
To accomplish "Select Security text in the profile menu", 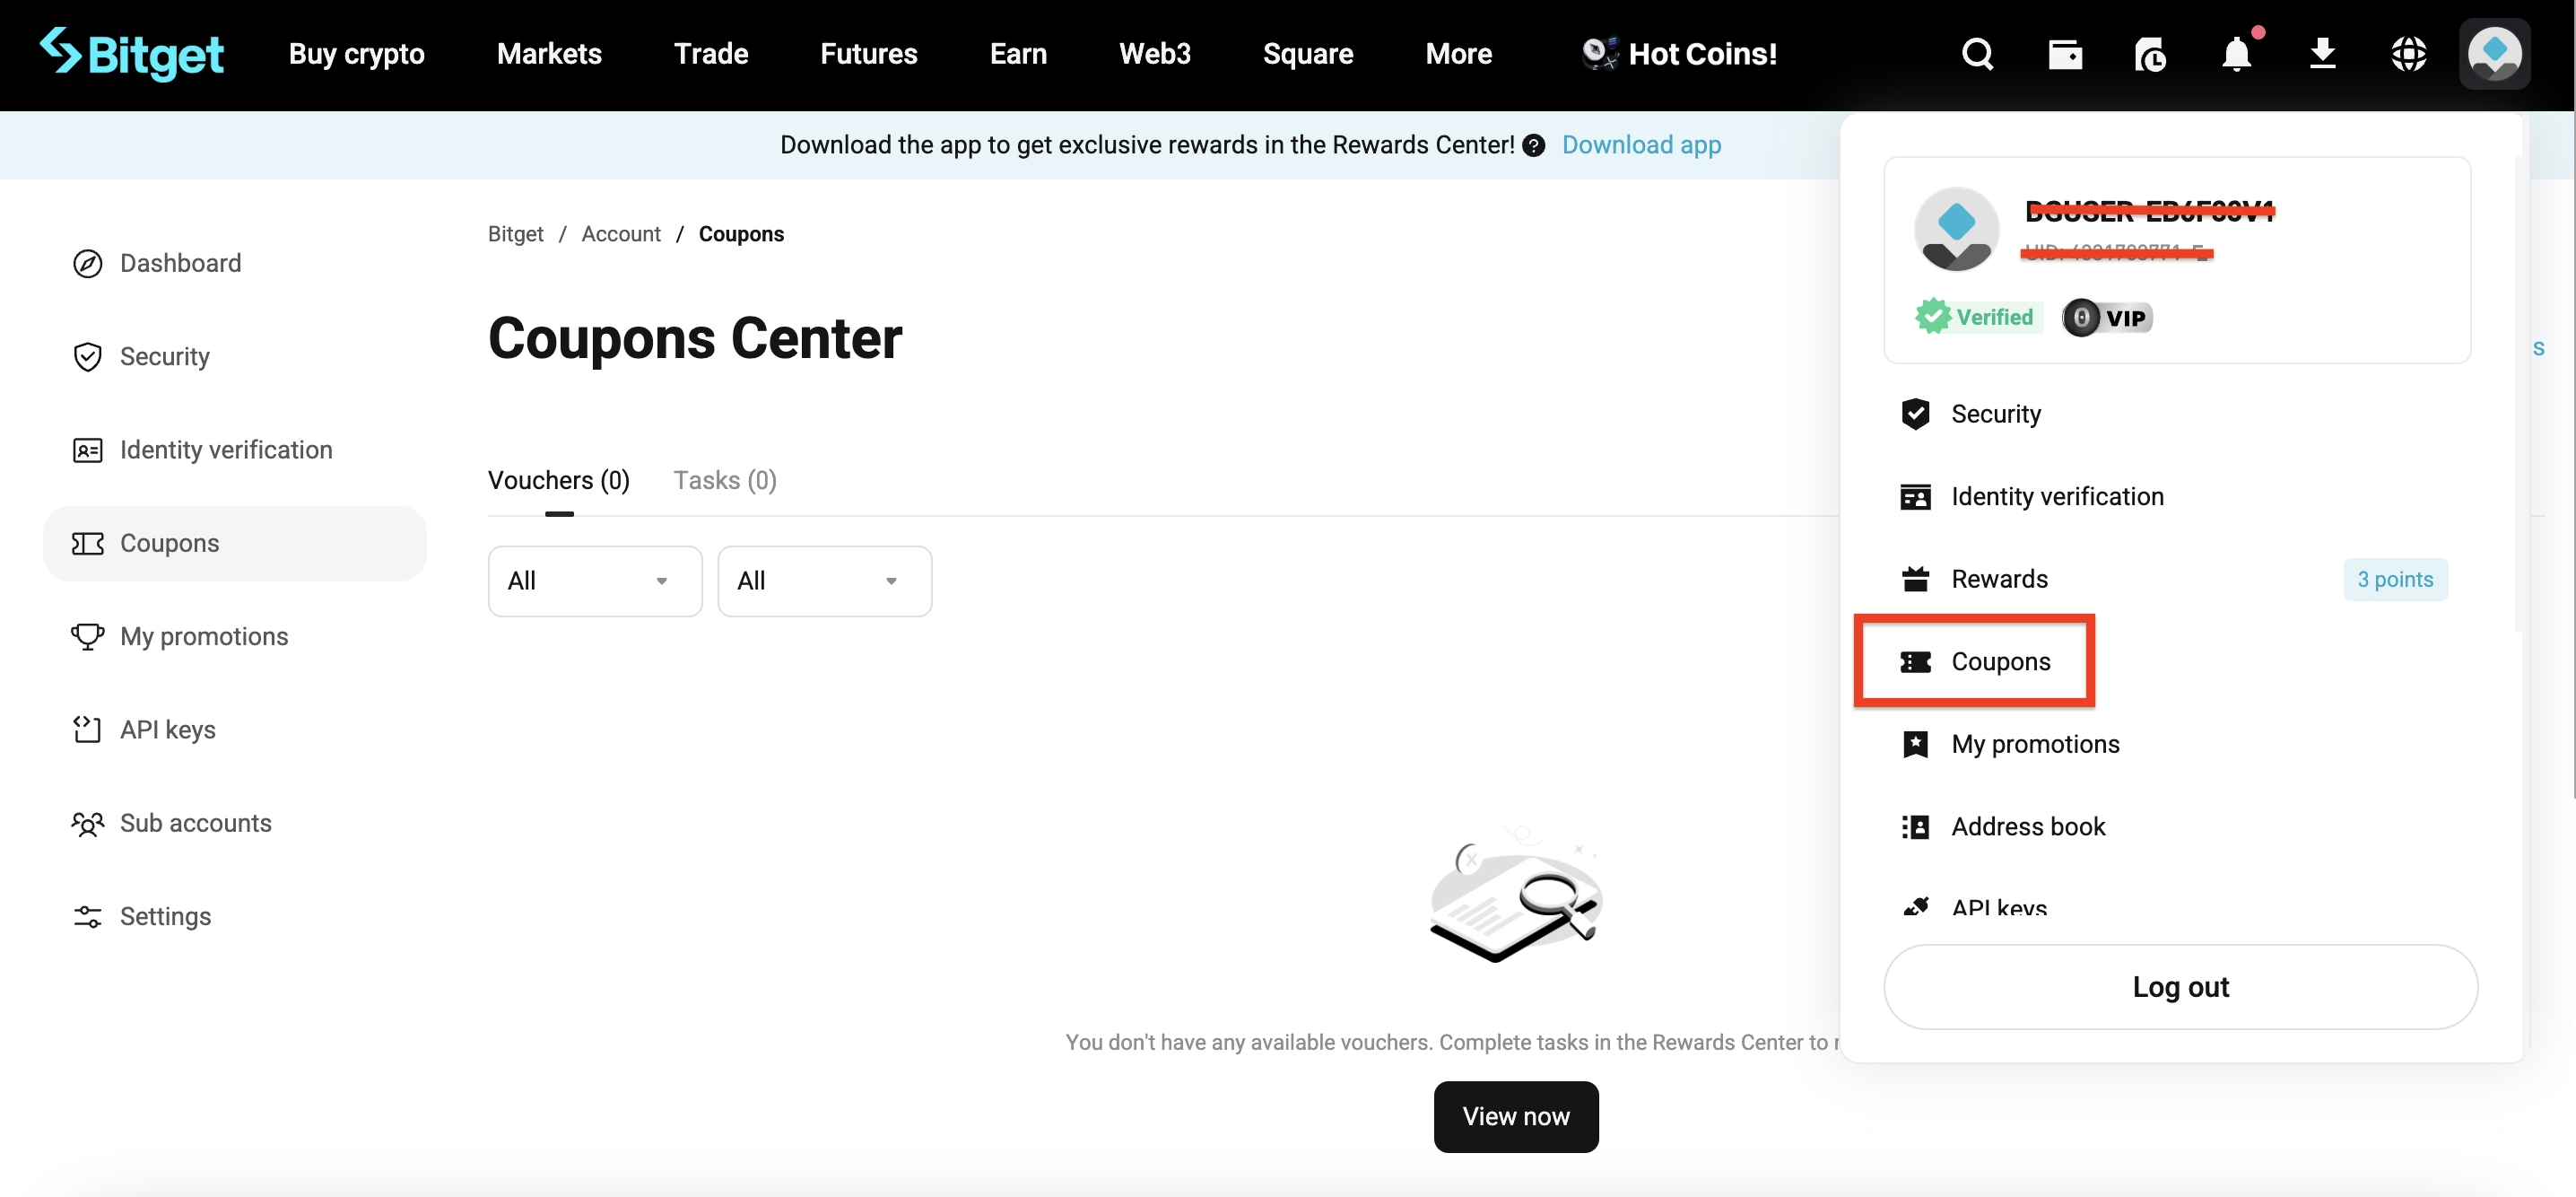I will tap(1996, 415).
